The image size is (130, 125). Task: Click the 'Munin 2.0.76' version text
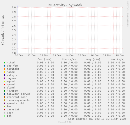pos(65,122)
